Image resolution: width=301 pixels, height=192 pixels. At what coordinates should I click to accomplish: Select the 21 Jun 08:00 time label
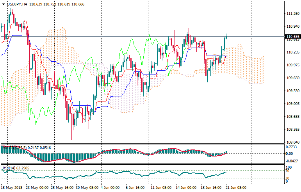237,188
